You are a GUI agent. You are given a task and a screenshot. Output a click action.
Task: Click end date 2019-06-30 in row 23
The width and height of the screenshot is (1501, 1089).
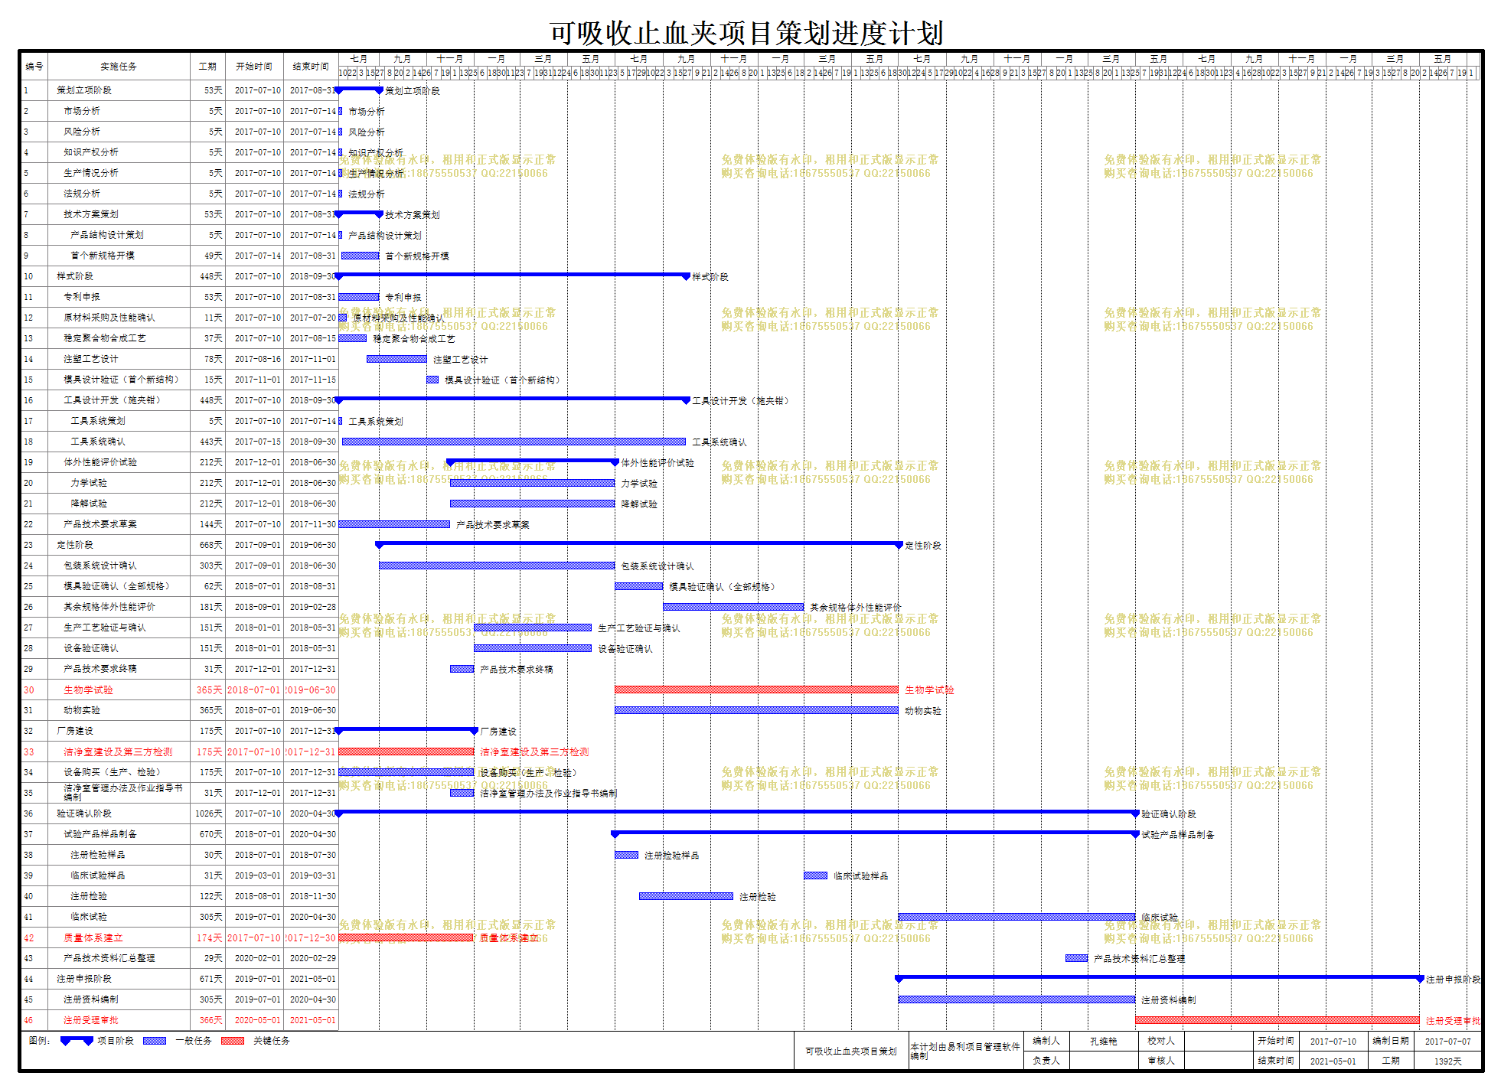point(313,545)
